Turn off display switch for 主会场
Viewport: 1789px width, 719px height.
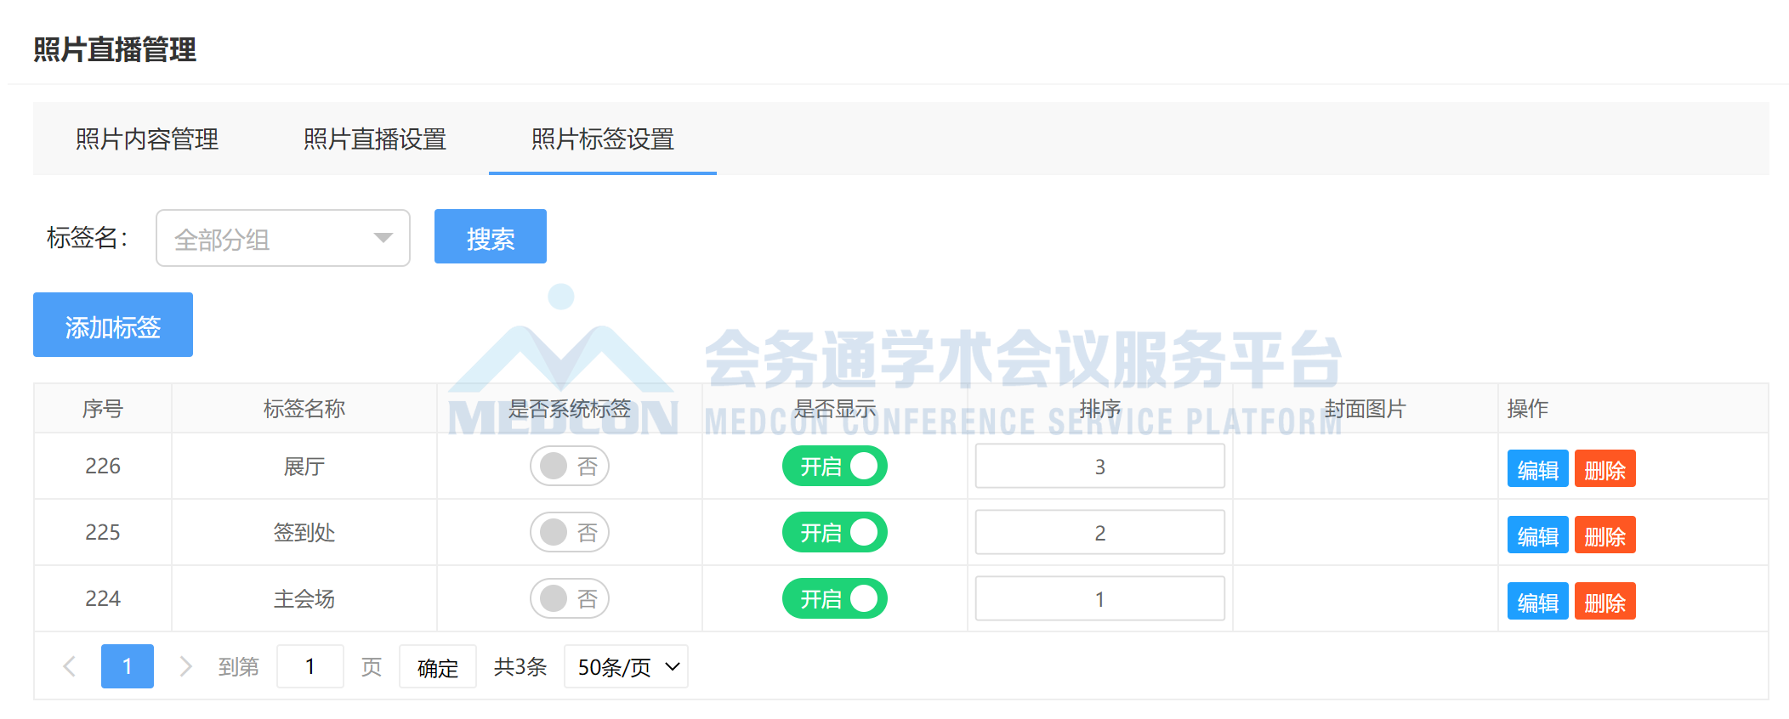click(835, 598)
